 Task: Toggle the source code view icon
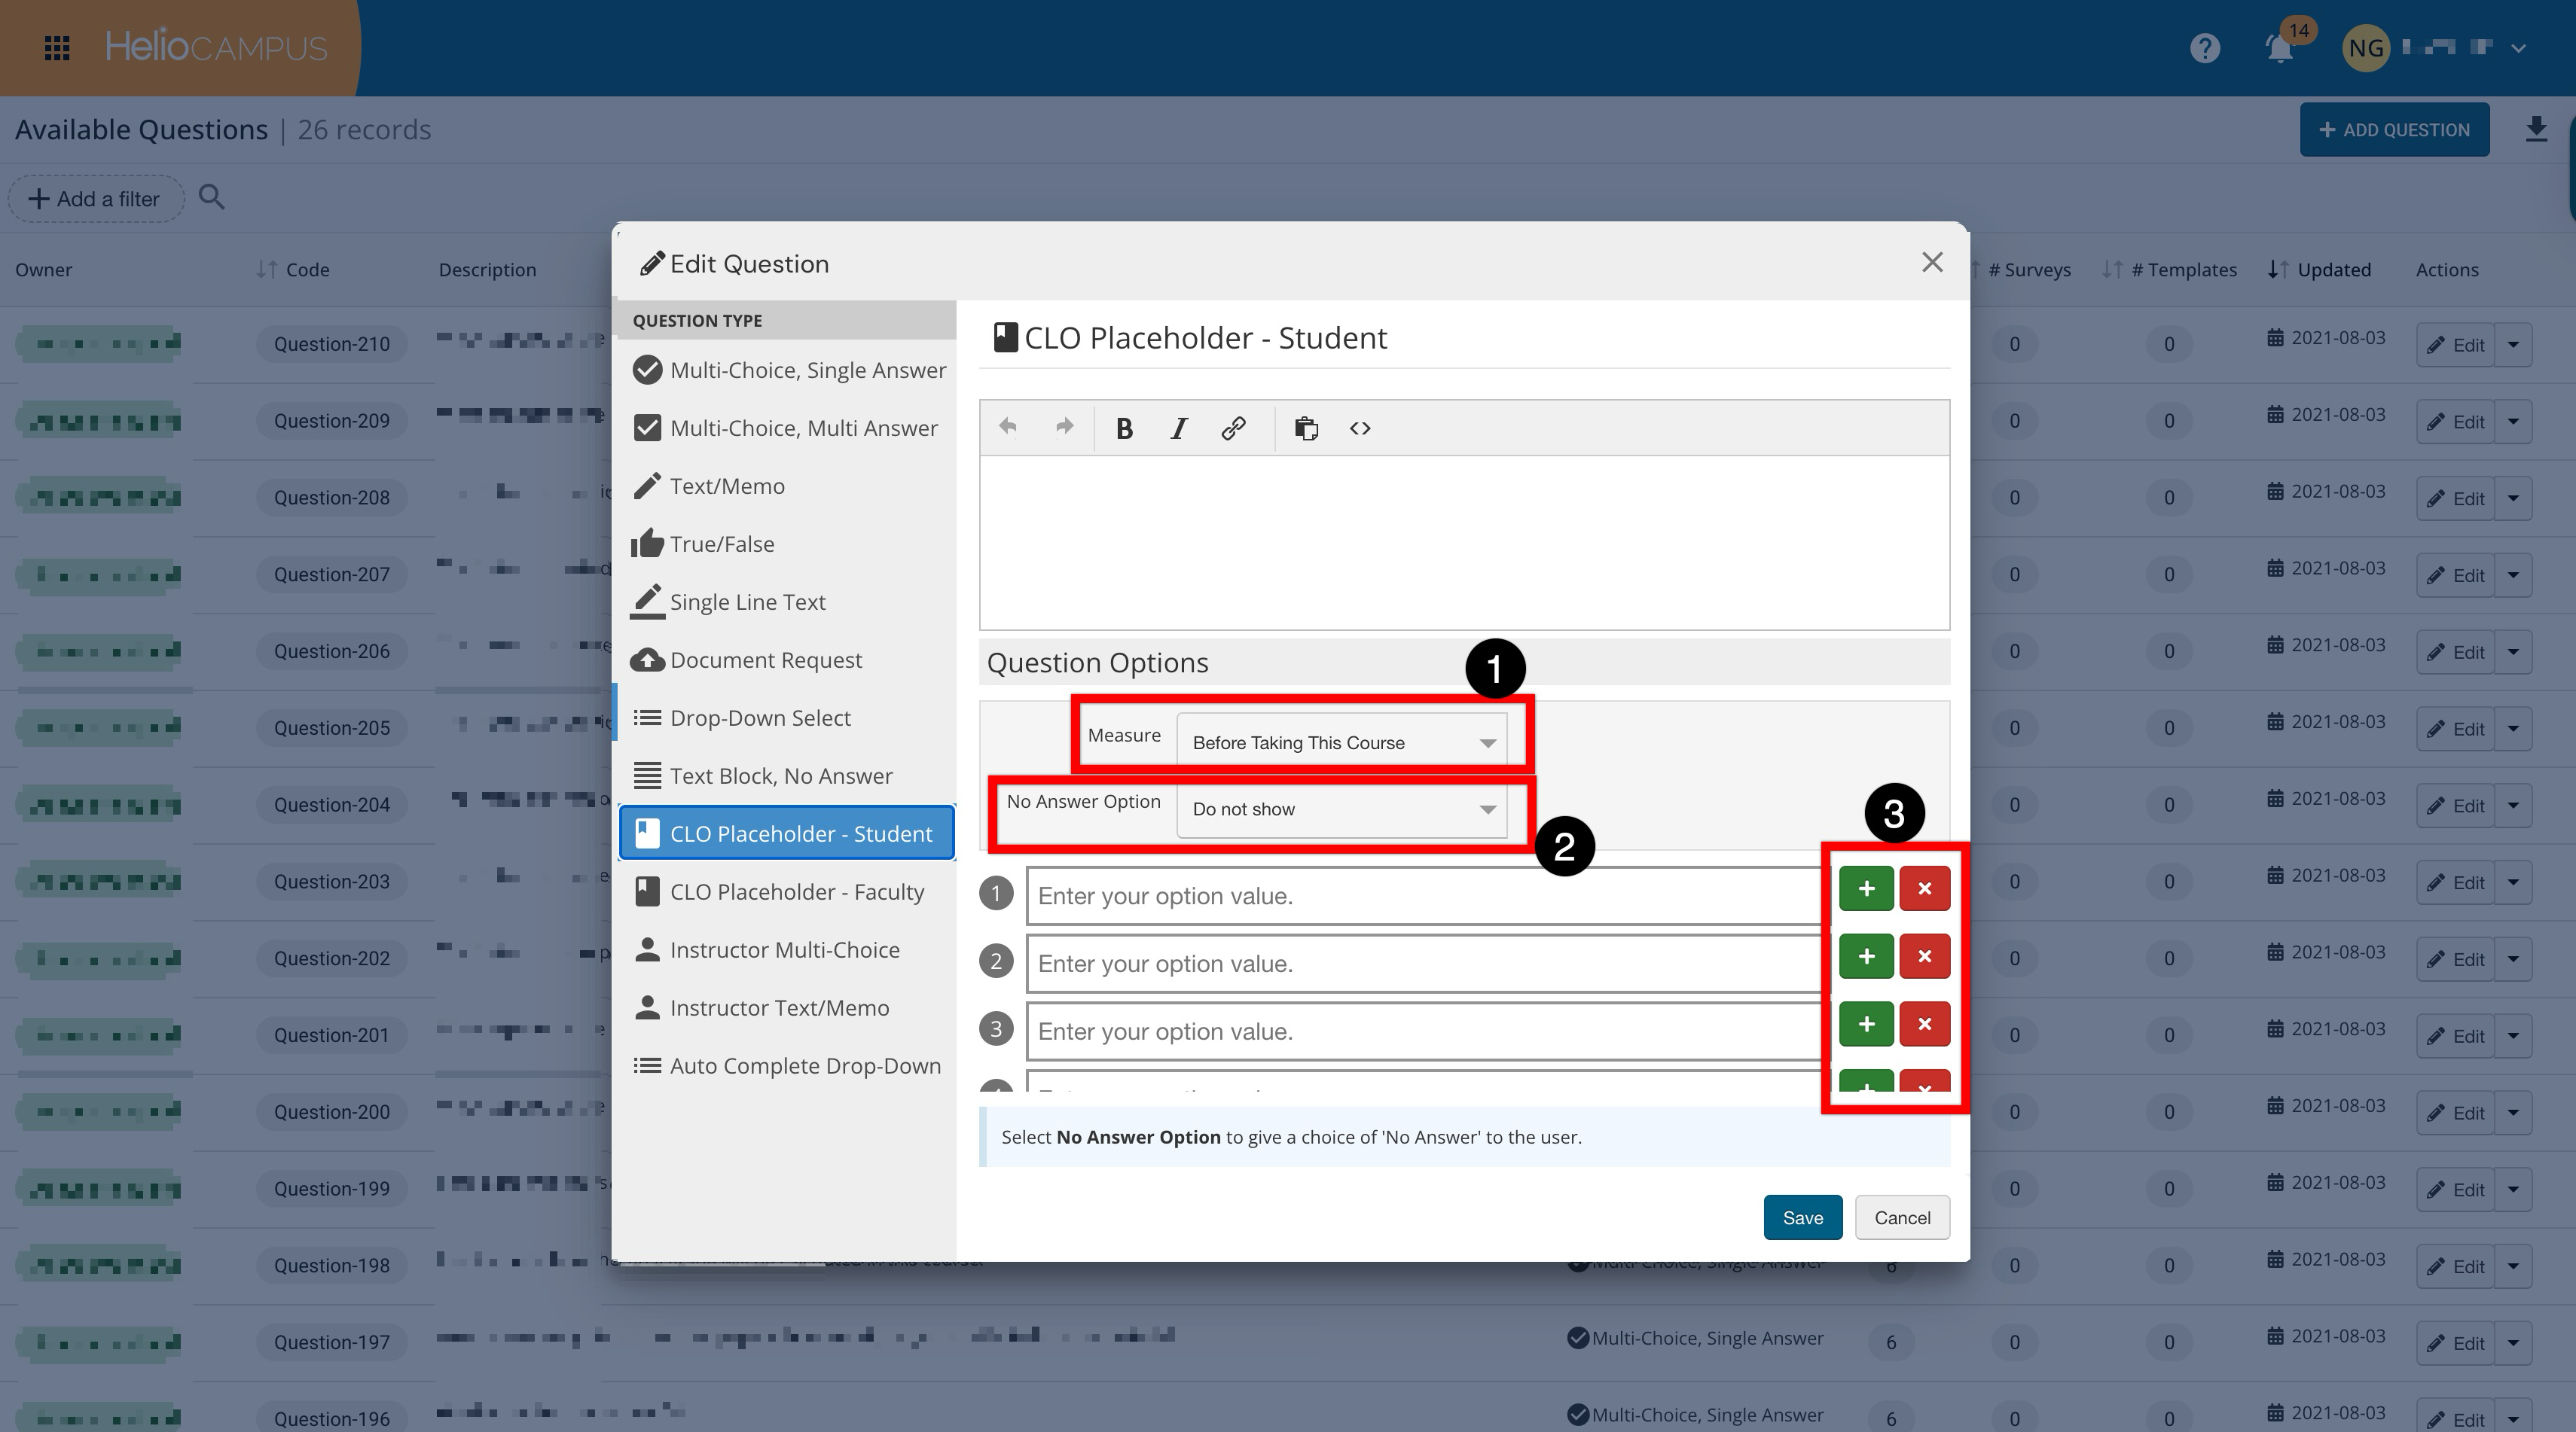click(1360, 428)
